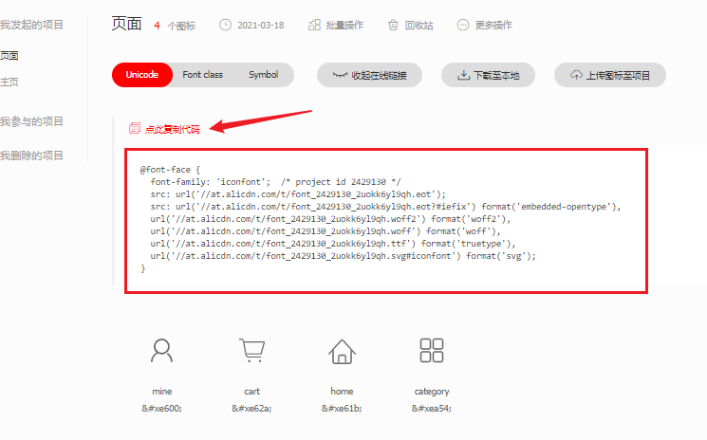This screenshot has width=707, height=440.
Task: Collapse online link with 收起在线链接 button
Action: coord(369,75)
